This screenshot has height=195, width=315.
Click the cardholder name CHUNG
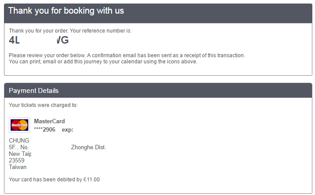tap(19, 140)
